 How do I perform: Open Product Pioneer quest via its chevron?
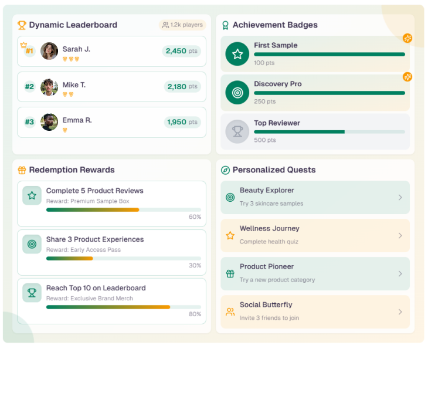[x=400, y=274]
